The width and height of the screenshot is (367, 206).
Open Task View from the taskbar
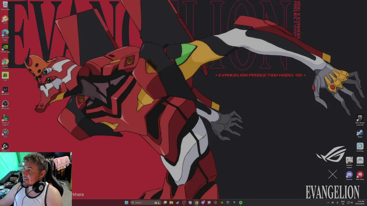(165, 203)
